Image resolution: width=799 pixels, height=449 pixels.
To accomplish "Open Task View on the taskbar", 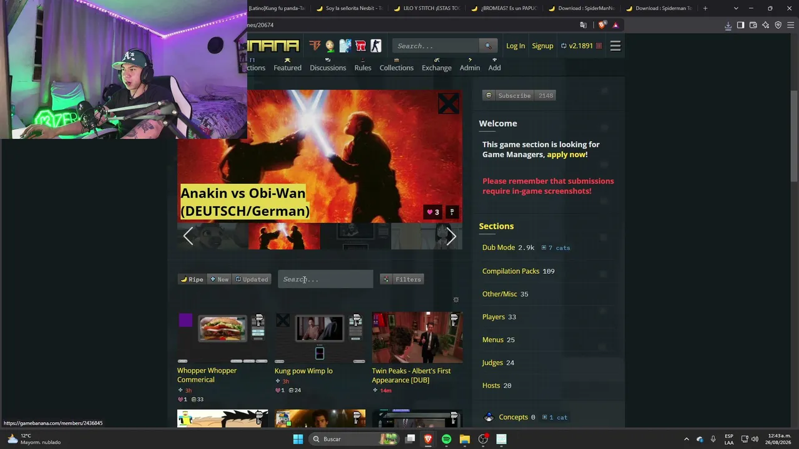I will pyautogui.click(x=410, y=439).
